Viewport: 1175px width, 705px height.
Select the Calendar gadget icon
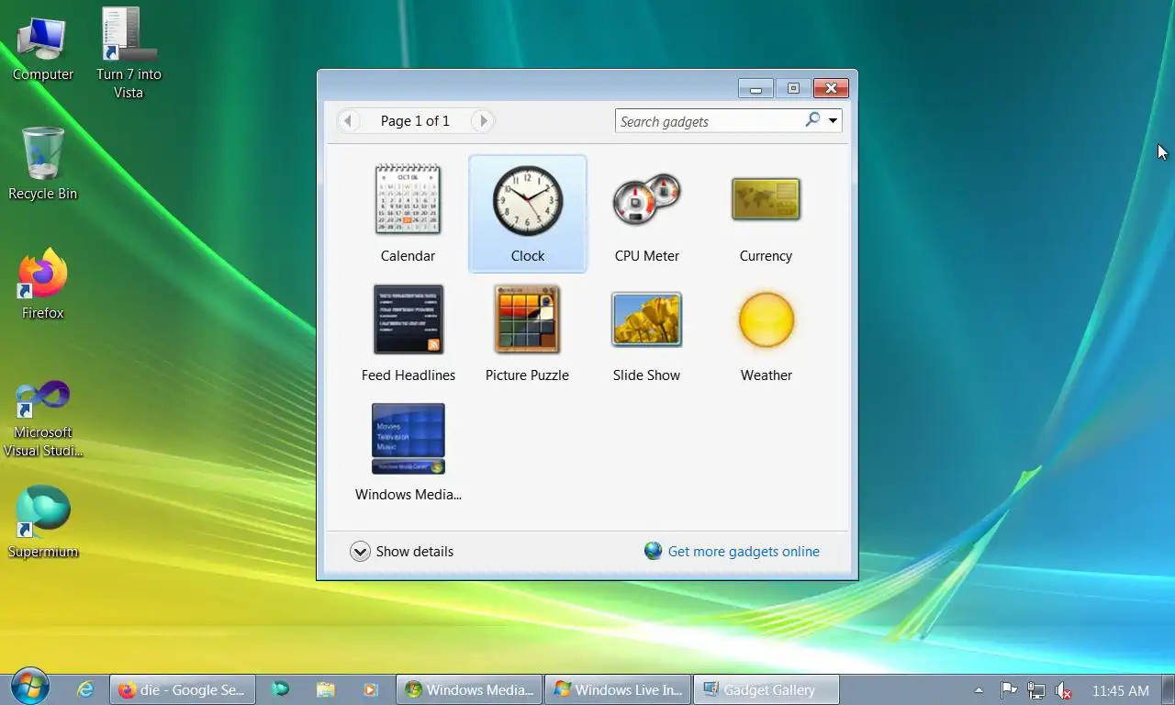408,199
